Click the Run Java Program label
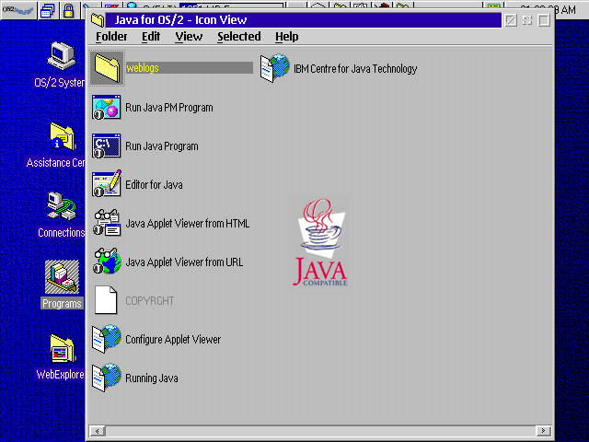 [162, 146]
